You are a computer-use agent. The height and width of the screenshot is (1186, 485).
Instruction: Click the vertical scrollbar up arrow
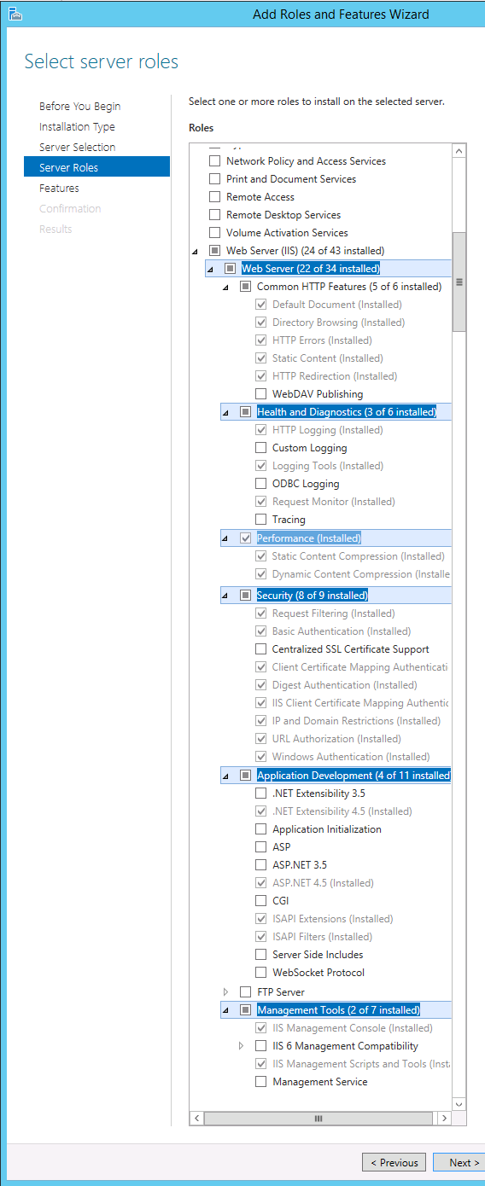click(x=459, y=151)
